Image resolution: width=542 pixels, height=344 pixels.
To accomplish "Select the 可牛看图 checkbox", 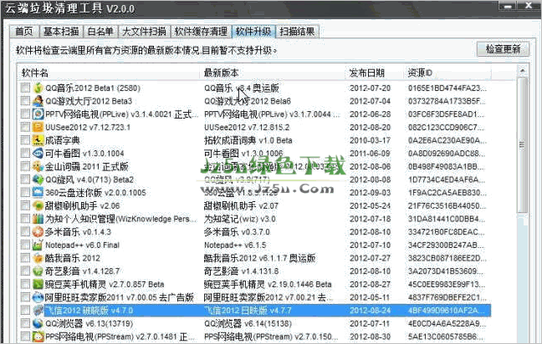I will pyautogui.click(x=25, y=154).
